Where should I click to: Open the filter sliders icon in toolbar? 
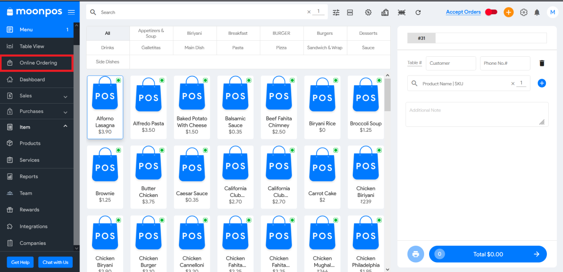tap(336, 13)
